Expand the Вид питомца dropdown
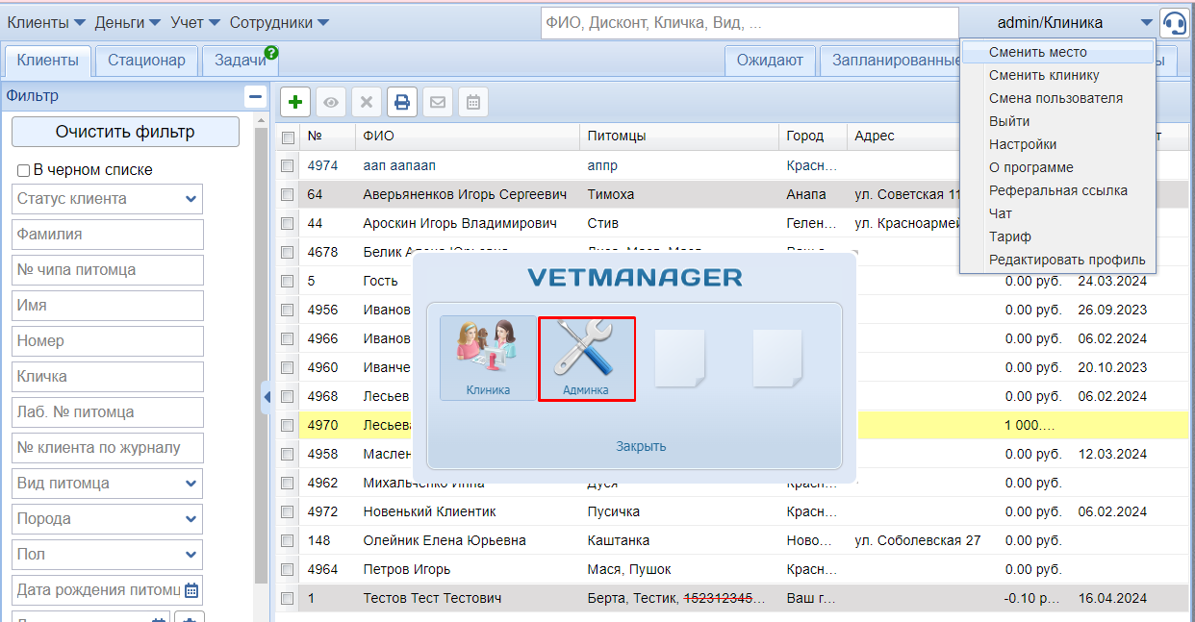This screenshot has width=1195, height=622. click(x=108, y=484)
